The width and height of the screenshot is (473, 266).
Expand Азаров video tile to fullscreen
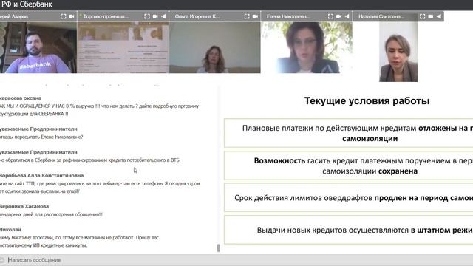point(63,16)
